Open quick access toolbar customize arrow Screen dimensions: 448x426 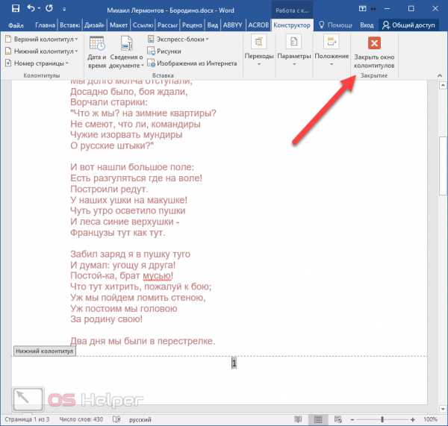pos(64,10)
